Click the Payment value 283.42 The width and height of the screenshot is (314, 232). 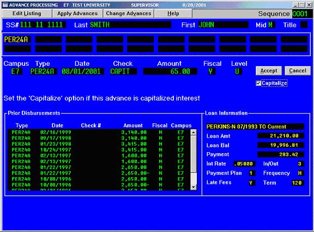(x=281, y=154)
